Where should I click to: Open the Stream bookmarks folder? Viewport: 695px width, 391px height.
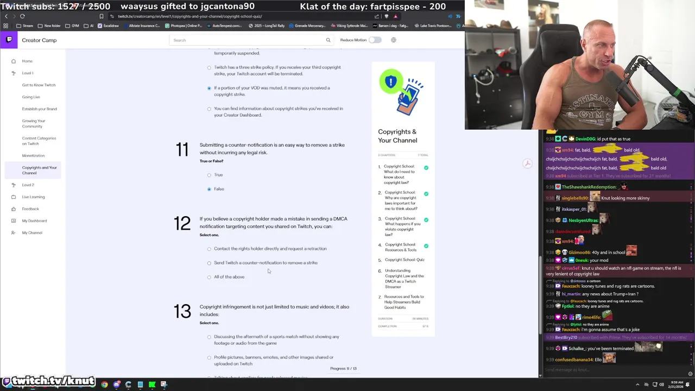[x=25, y=26]
